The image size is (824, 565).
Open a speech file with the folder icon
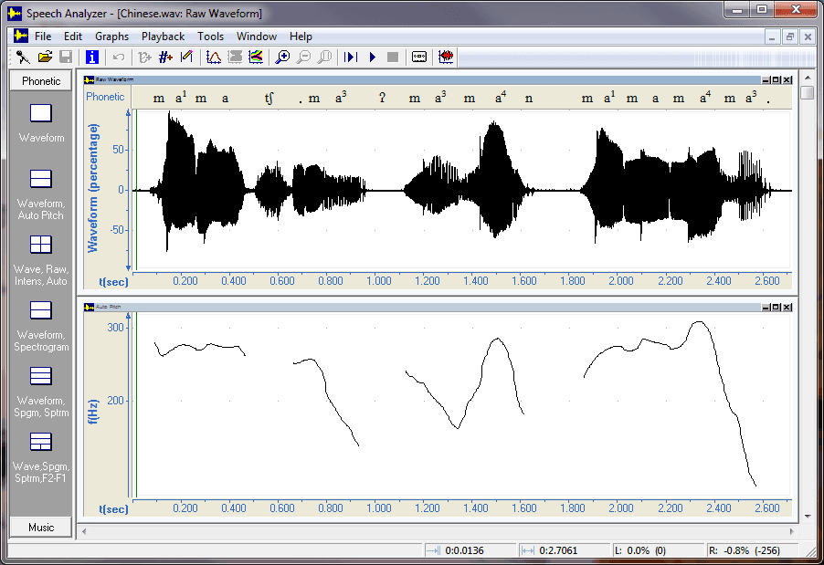[x=44, y=57]
